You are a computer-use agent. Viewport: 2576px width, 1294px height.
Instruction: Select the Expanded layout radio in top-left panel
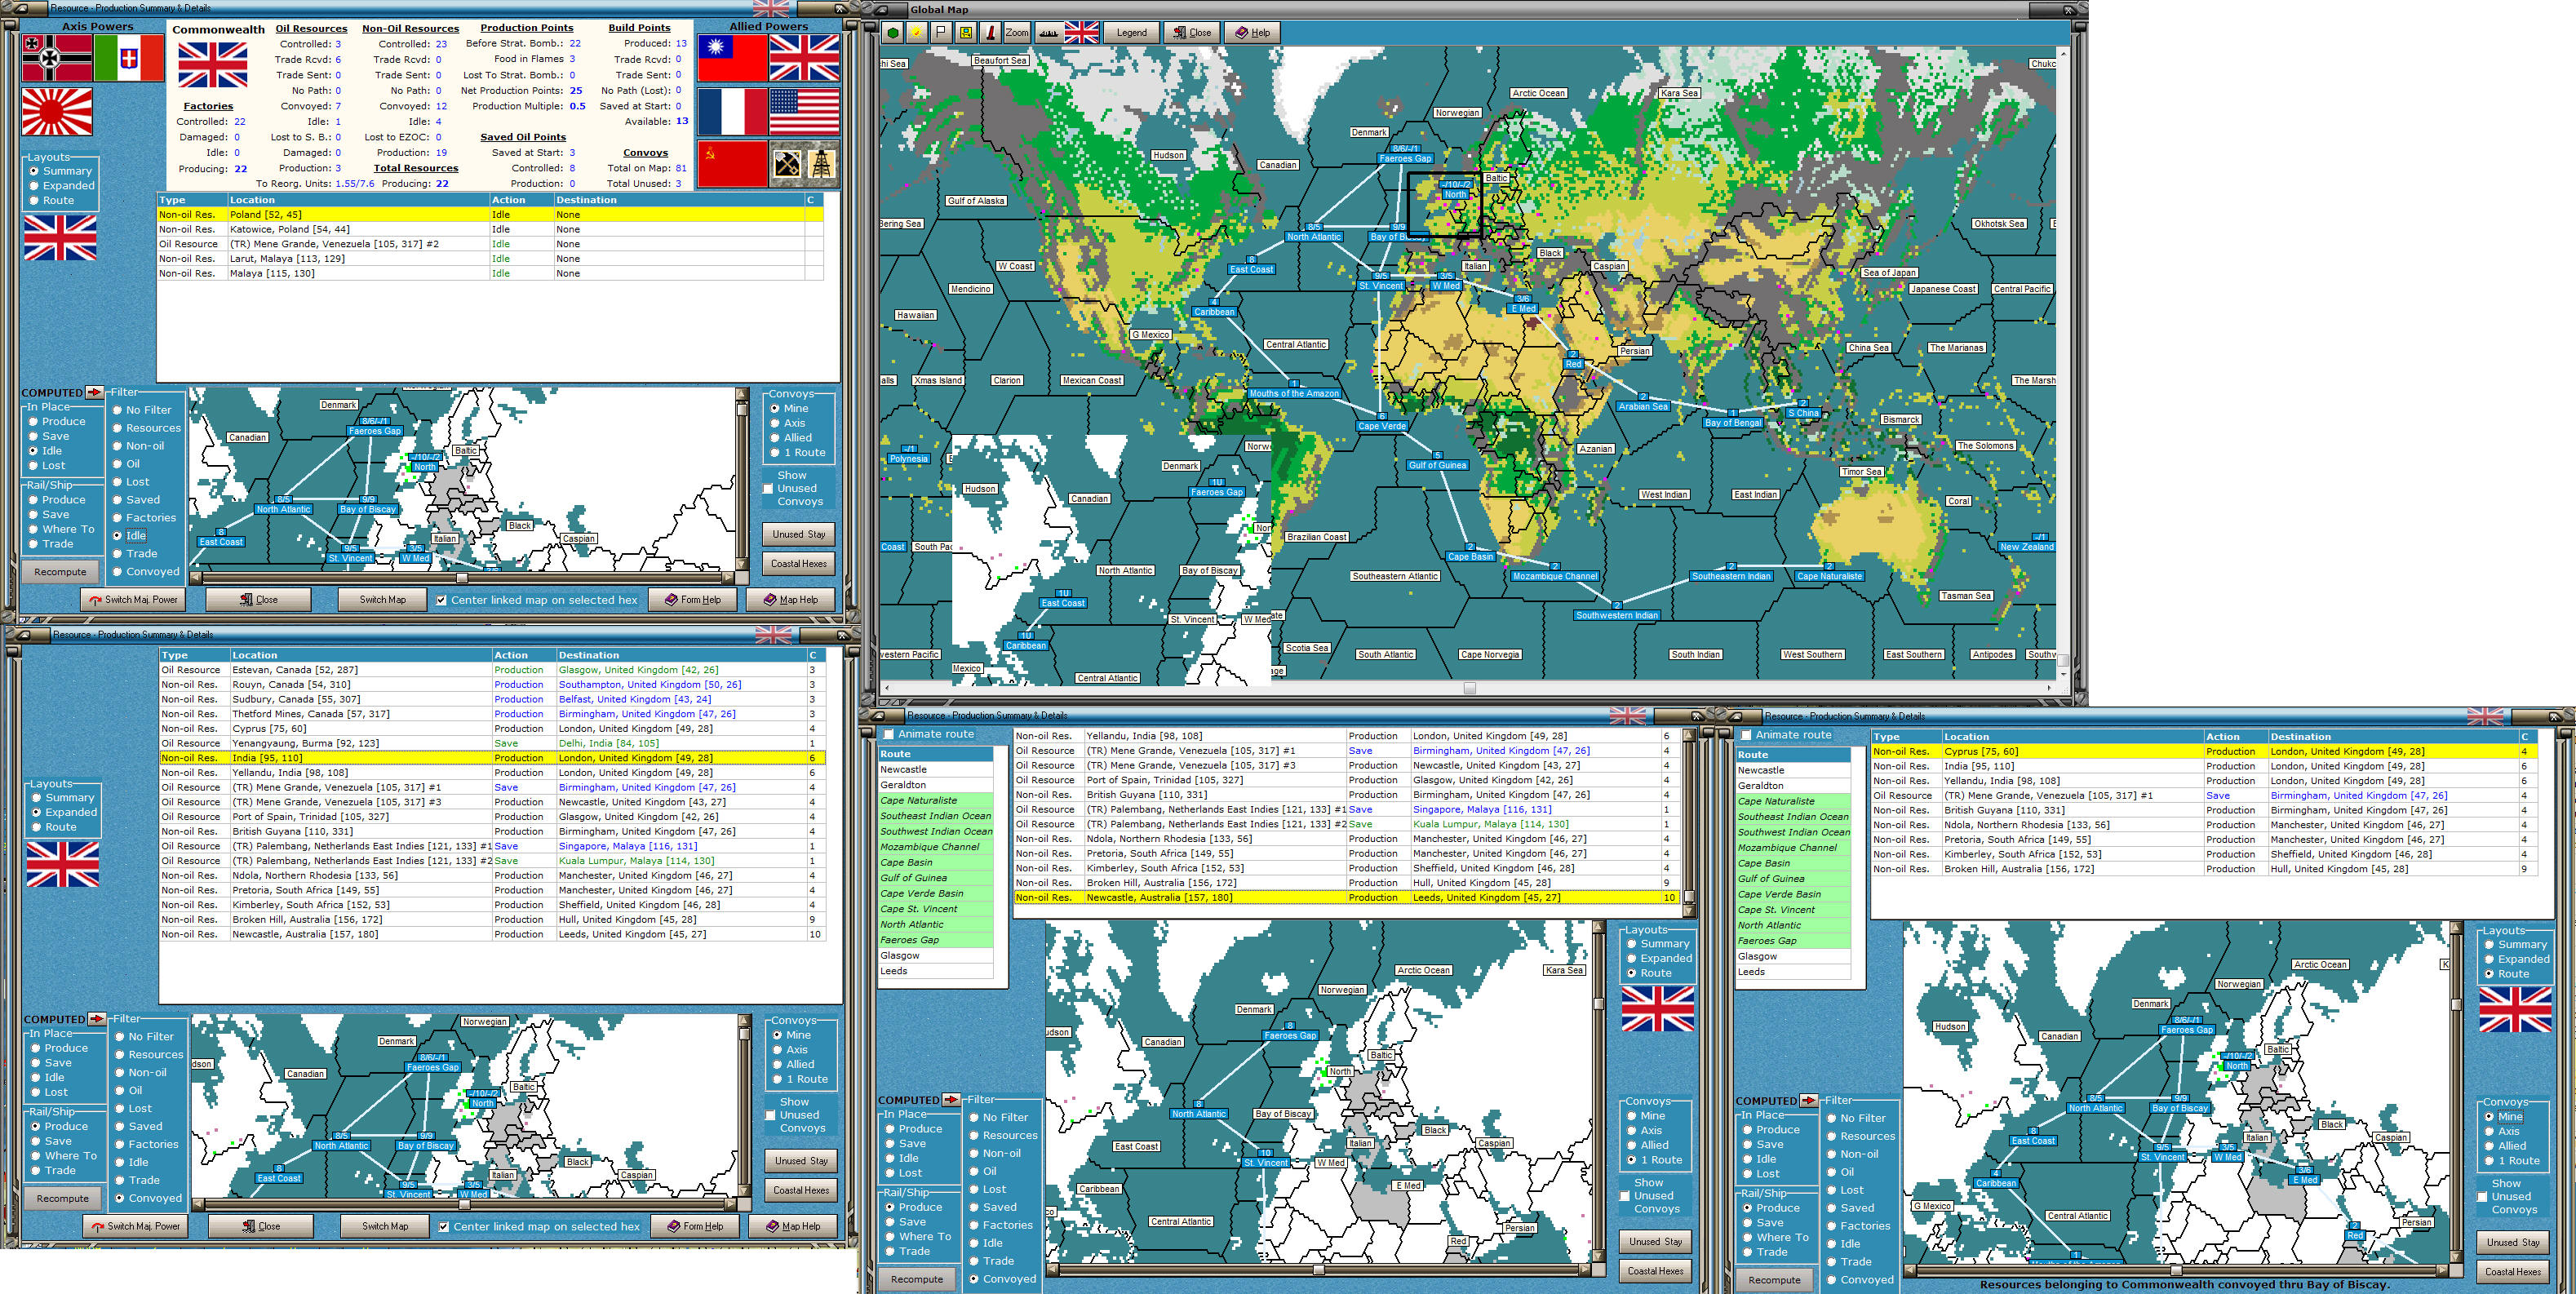click(35, 186)
